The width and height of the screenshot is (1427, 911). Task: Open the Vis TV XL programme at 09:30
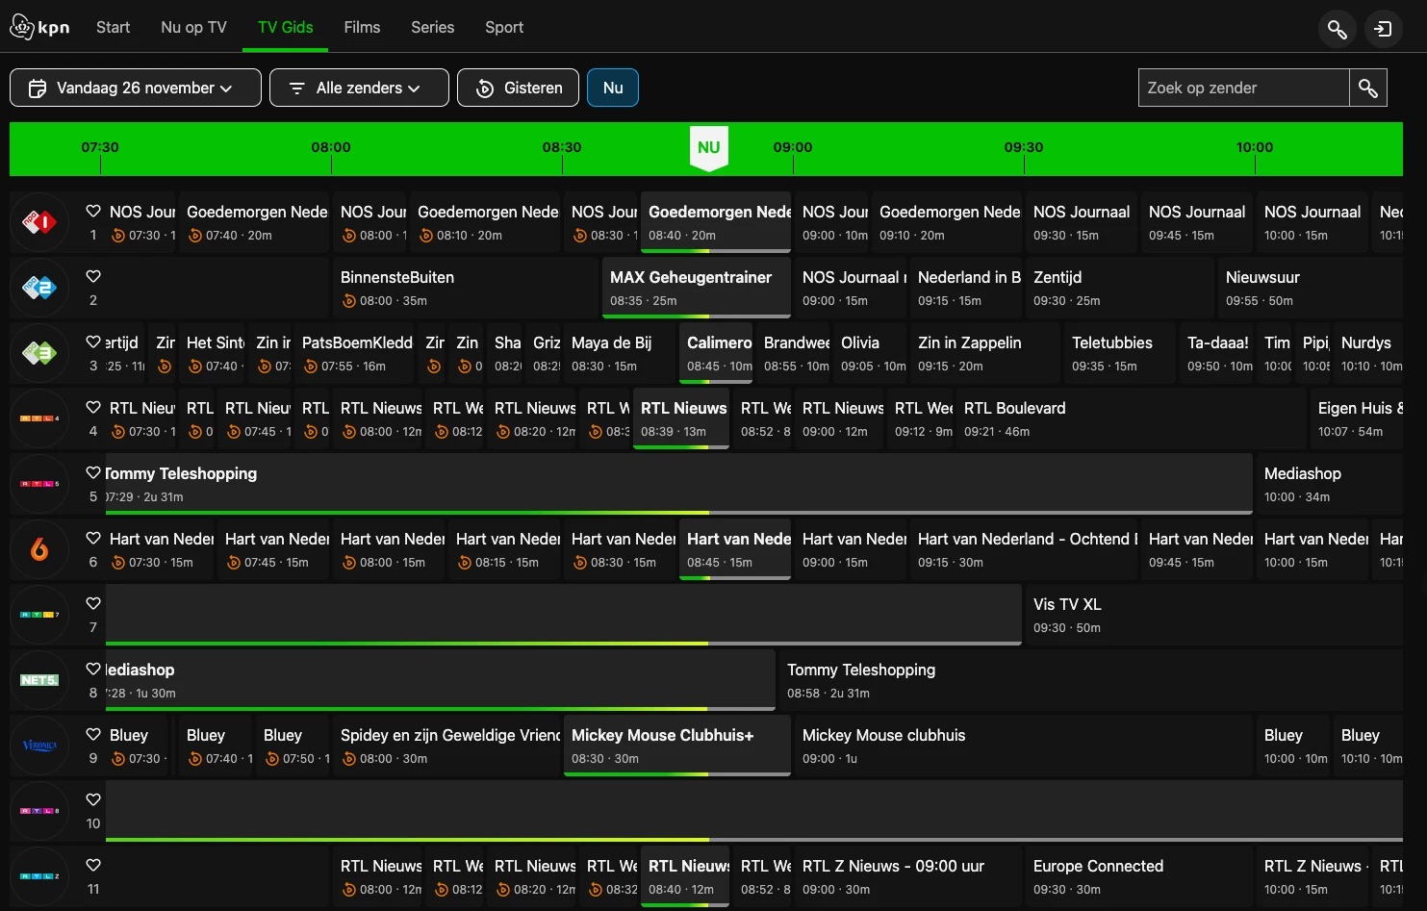(x=1212, y=615)
